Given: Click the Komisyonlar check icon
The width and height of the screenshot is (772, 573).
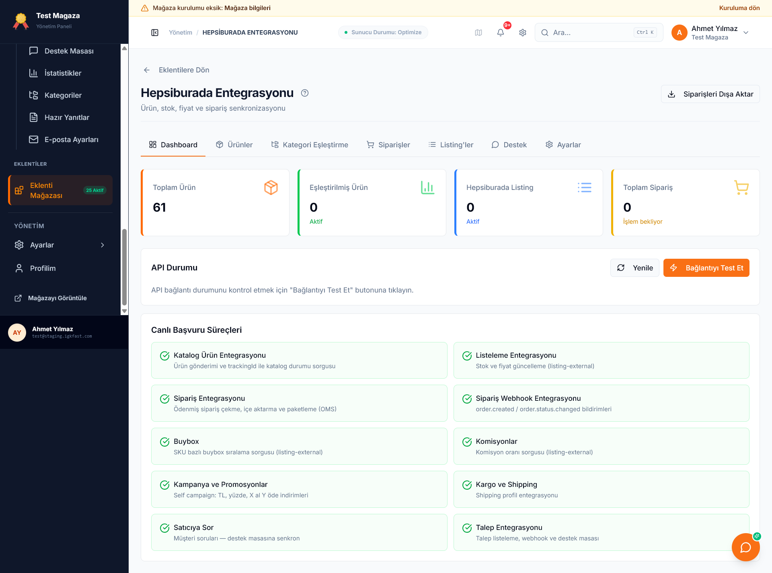Looking at the screenshot, I should (467, 442).
